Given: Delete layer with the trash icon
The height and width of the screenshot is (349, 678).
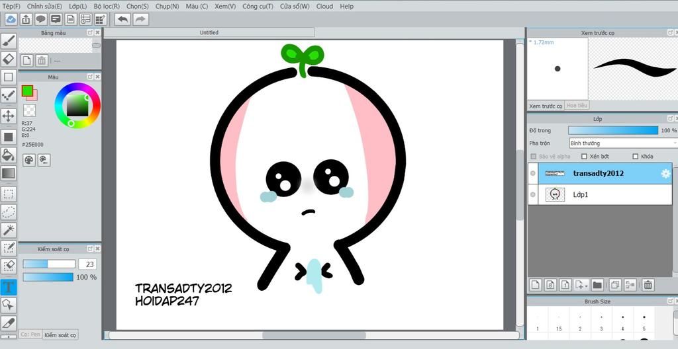Looking at the screenshot, I should tap(648, 285).
